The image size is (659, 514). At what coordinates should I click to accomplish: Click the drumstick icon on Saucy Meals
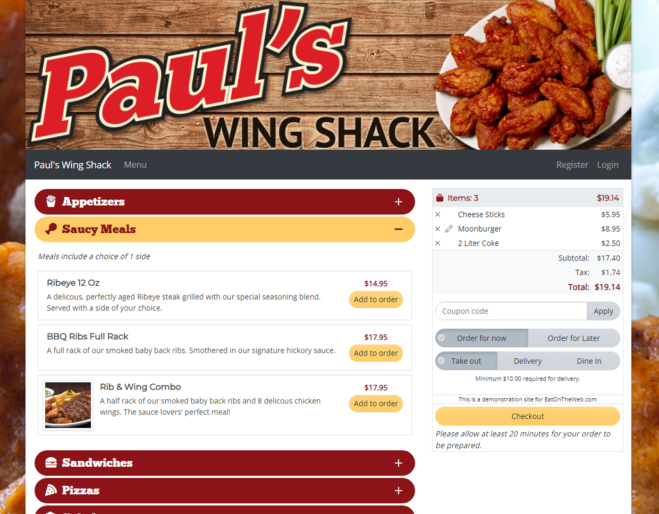click(x=51, y=229)
